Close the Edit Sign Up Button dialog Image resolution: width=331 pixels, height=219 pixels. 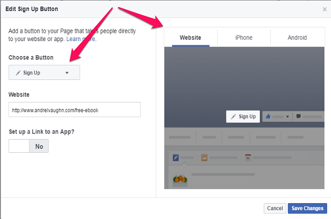325,9
